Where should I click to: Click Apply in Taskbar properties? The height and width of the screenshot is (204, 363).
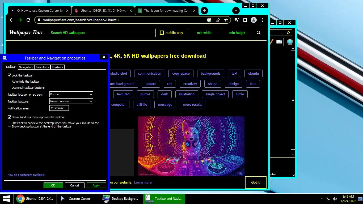click(96, 185)
